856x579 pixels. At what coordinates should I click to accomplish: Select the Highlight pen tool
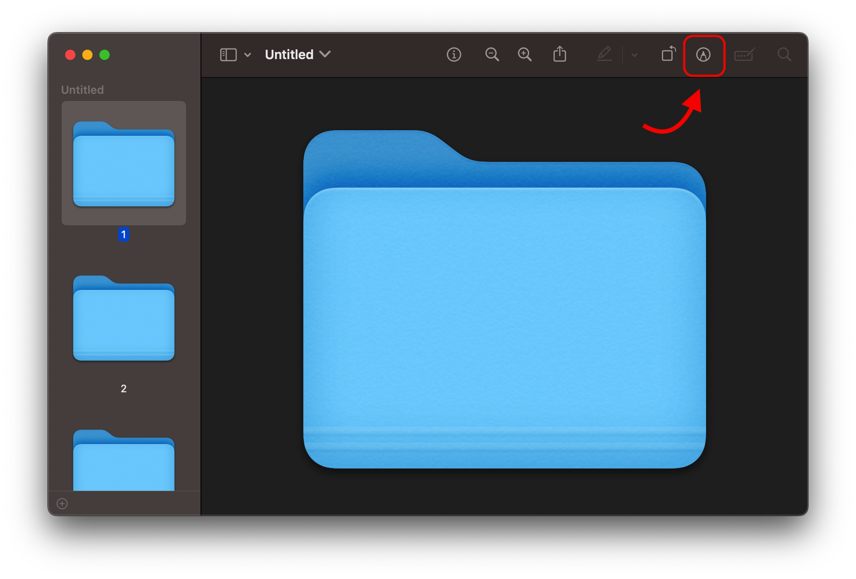coord(604,54)
